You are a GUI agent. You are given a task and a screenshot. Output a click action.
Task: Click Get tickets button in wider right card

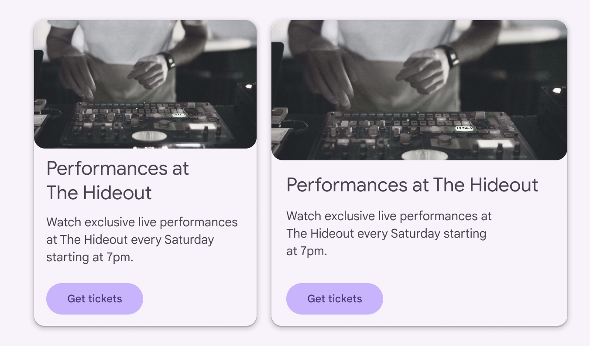coord(335,299)
